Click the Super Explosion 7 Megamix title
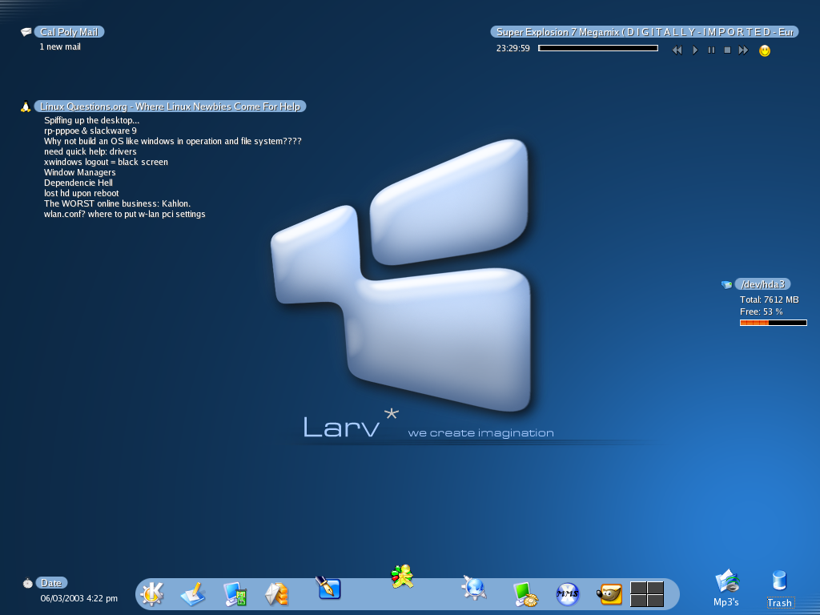 [x=645, y=32]
